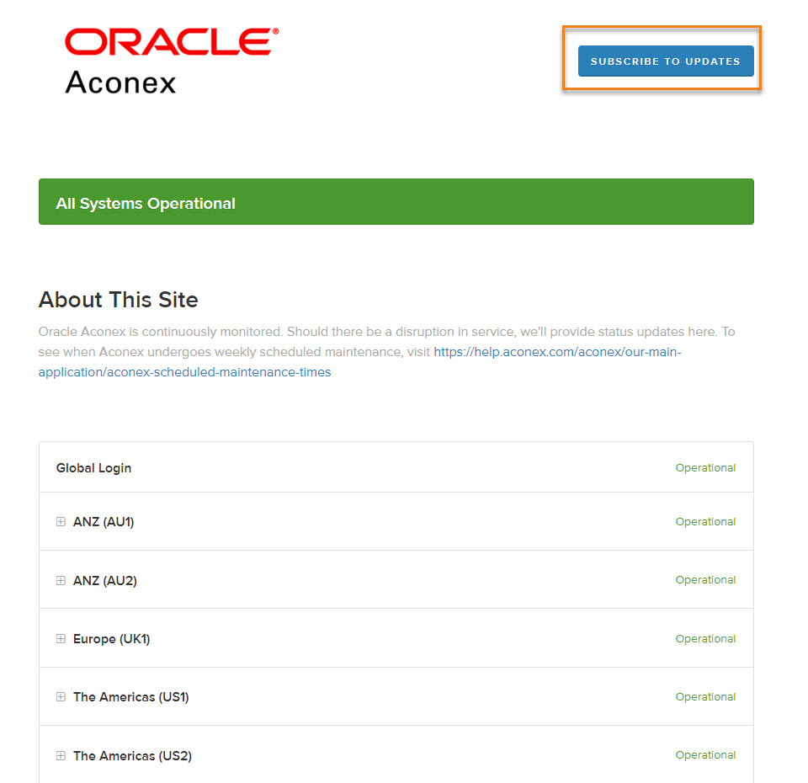The height and width of the screenshot is (783, 808).
Task: Click Operational status for The Americas (US2)
Action: (705, 755)
